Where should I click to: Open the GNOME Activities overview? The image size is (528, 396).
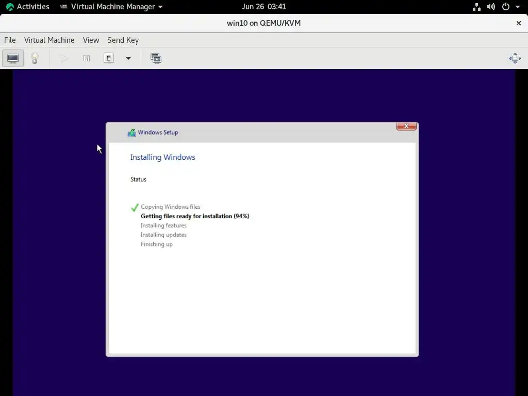pos(28,7)
